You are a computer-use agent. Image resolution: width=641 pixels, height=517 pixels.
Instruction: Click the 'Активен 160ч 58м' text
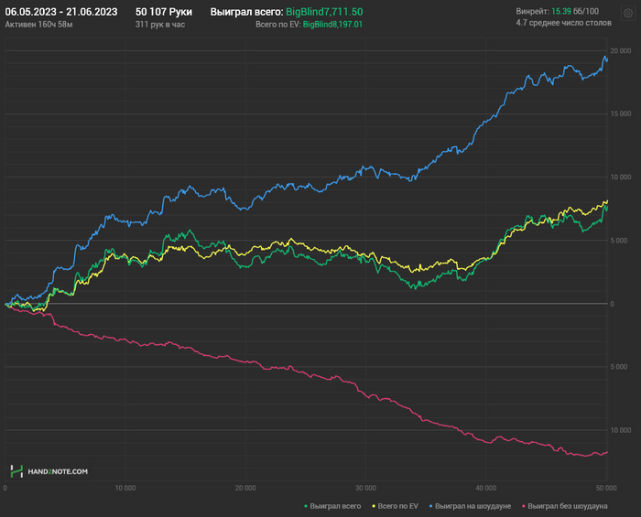pos(38,25)
